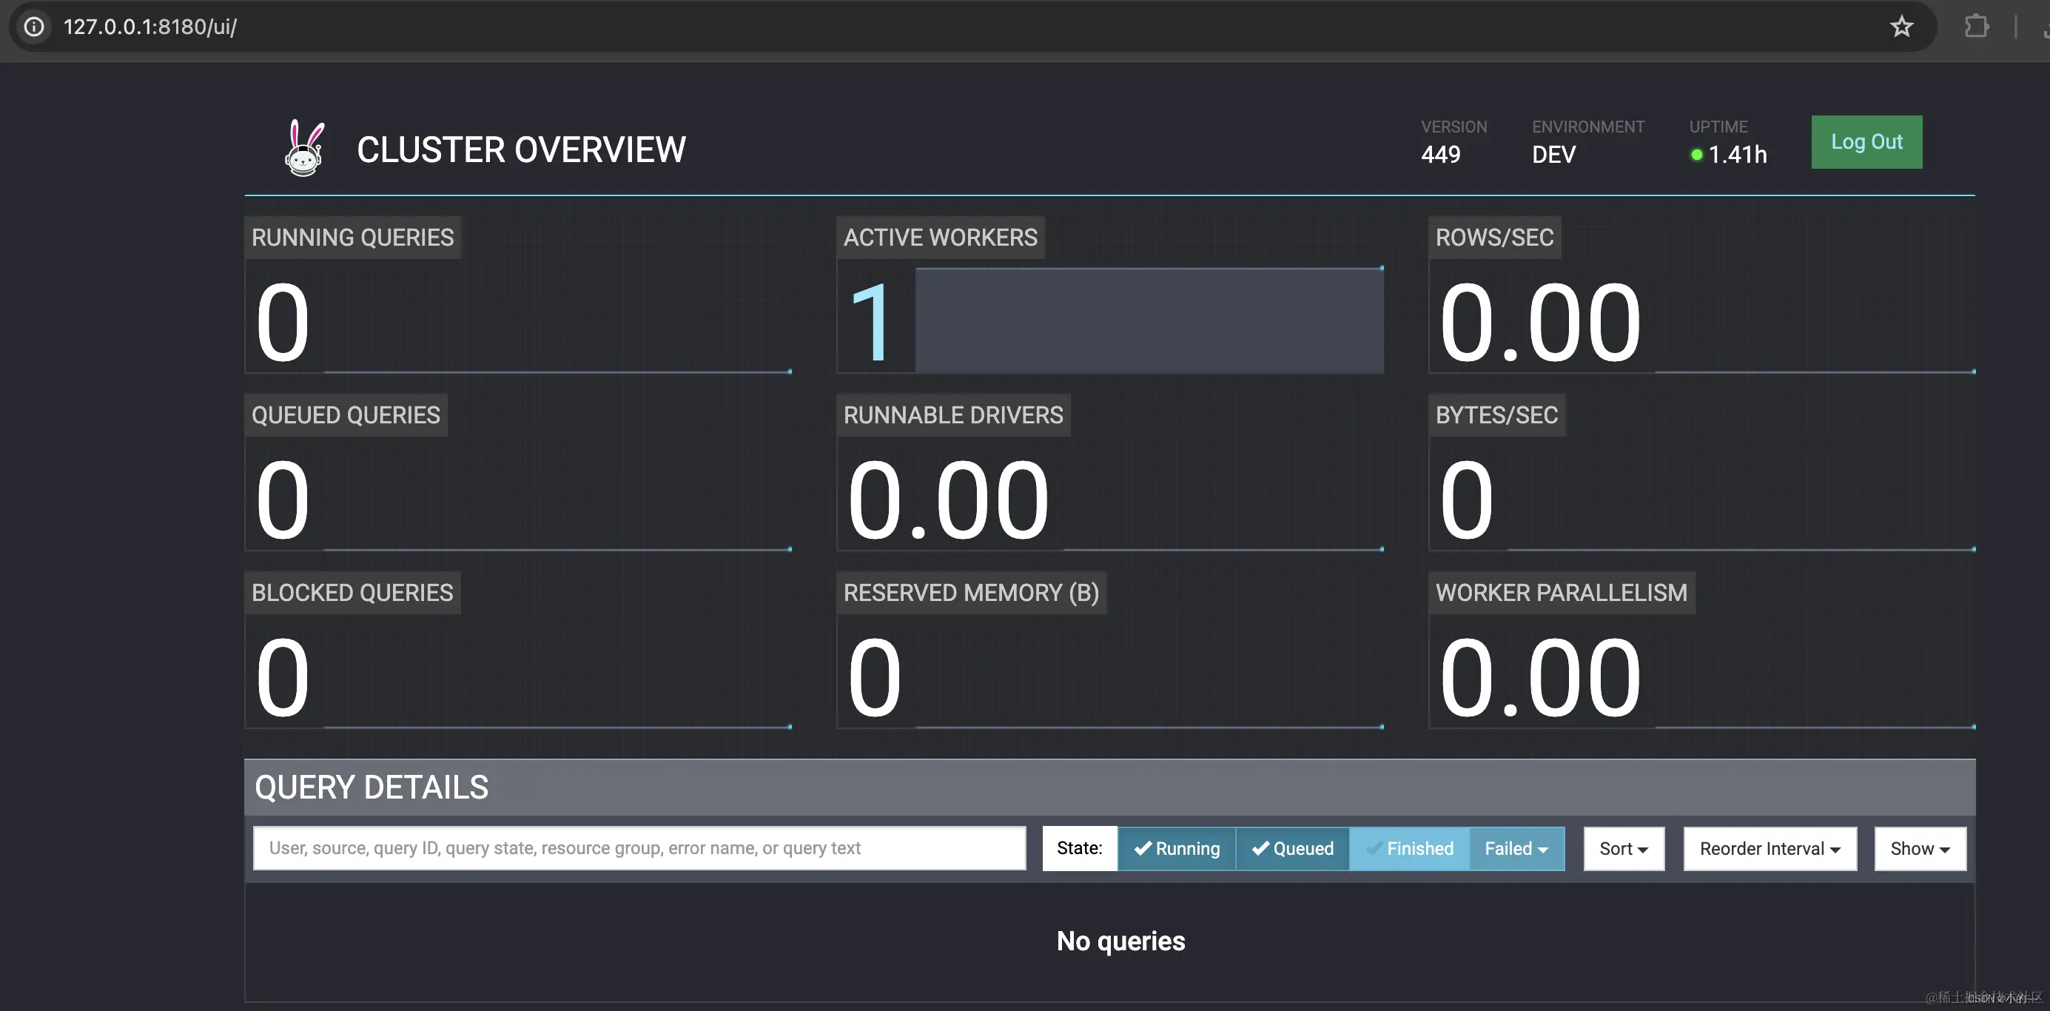This screenshot has height=1011, width=2050.
Task: Open the browser extensions puzzle icon
Action: pyautogui.click(x=1976, y=26)
